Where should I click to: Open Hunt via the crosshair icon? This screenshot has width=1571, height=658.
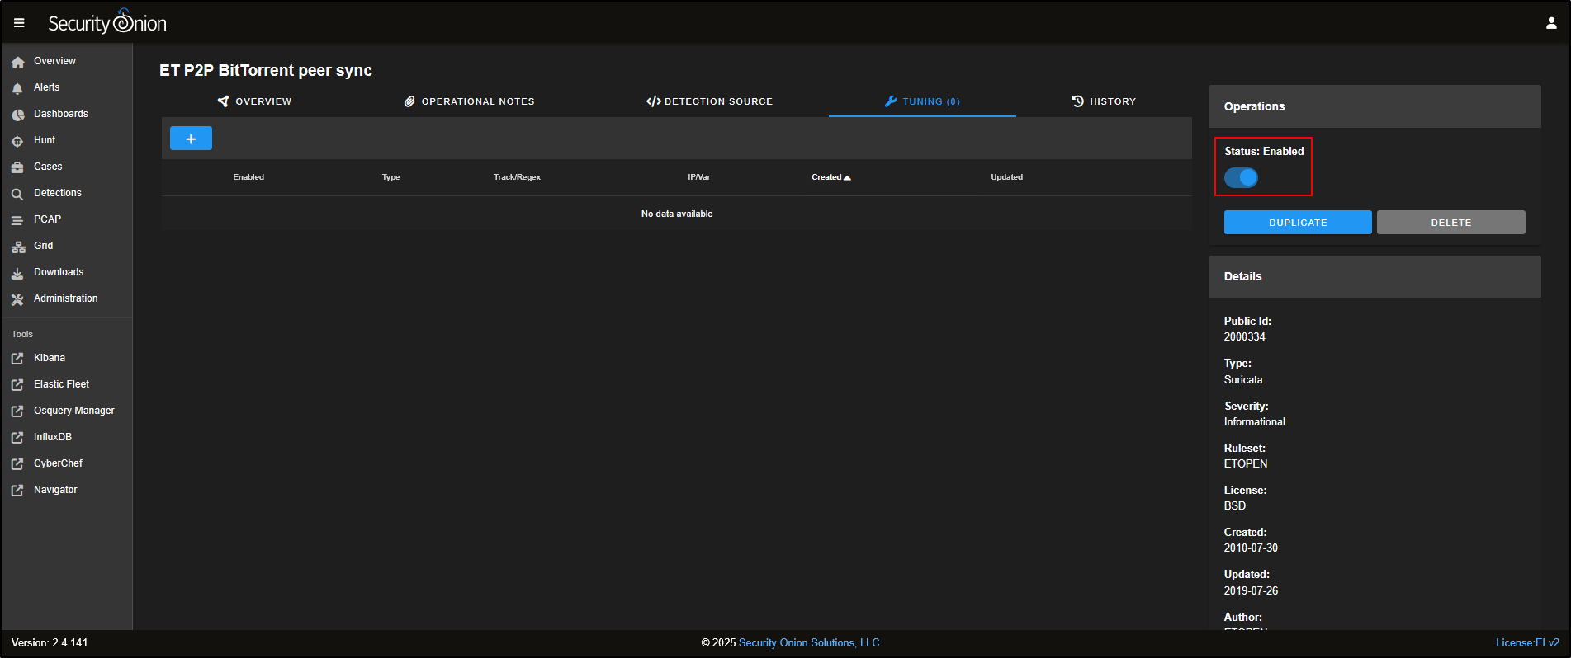click(x=17, y=141)
